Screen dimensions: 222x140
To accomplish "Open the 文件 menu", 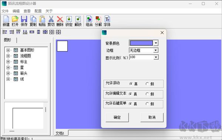I will click(x=5, y=11).
